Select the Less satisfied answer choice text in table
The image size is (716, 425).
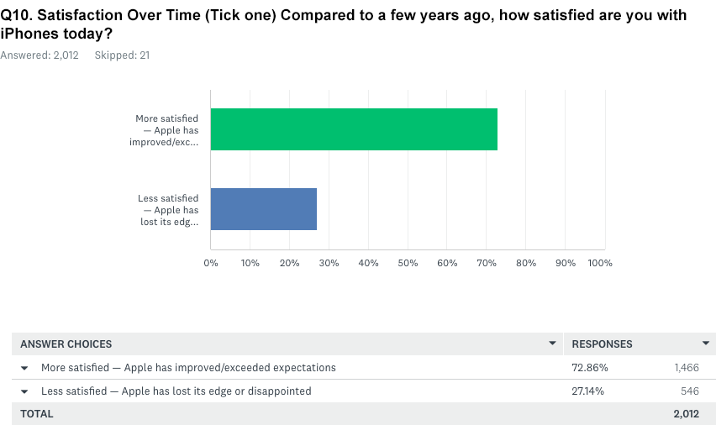coord(176,391)
